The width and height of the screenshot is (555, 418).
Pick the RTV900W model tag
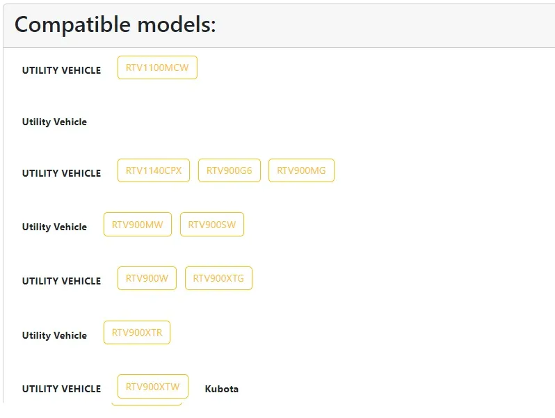coord(147,278)
